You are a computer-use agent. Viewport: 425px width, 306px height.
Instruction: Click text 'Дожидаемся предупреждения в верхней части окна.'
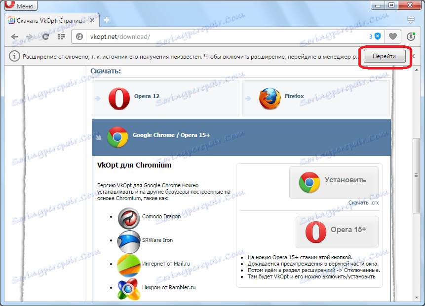pos(313,264)
